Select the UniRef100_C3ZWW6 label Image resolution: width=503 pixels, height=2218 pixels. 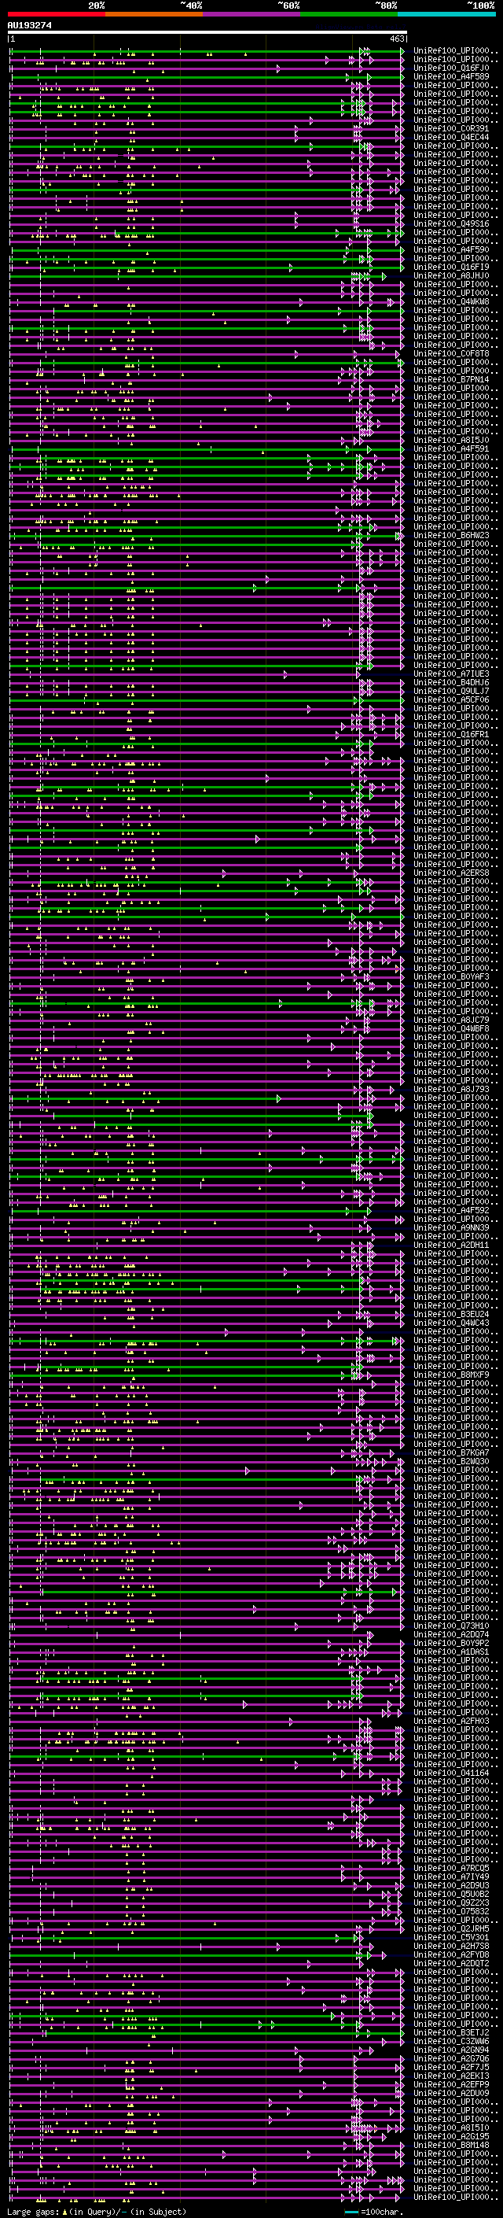pyautogui.click(x=450, y=2041)
